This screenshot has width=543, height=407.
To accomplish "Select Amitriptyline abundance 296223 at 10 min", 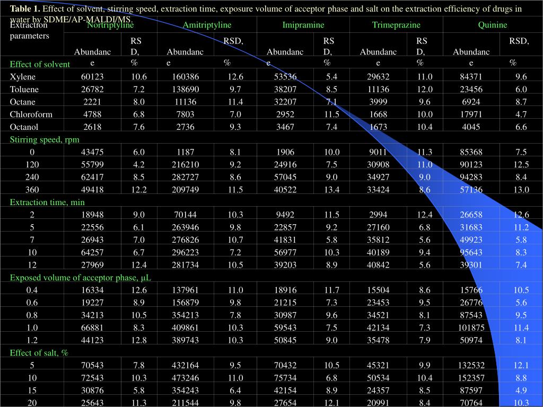I will [185, 252].
